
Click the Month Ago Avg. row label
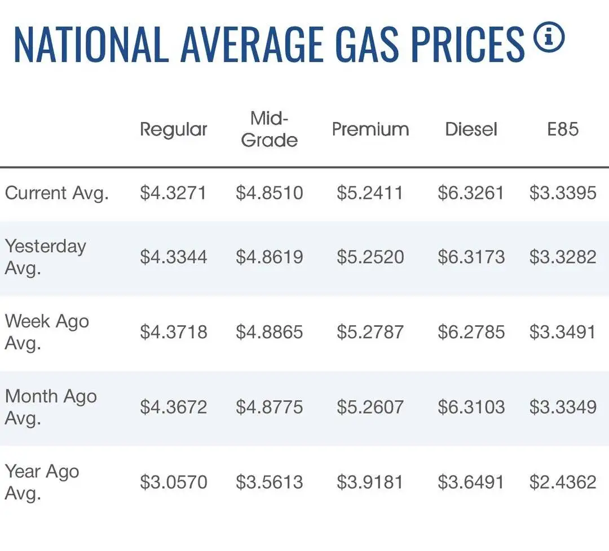tap(51, 407)
